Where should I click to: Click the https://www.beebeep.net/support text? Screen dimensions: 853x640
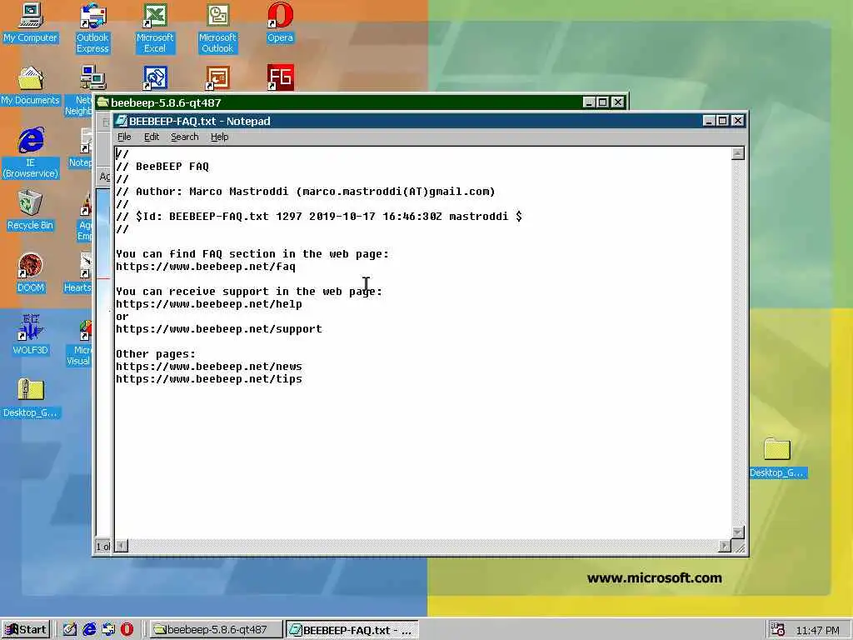219,329
